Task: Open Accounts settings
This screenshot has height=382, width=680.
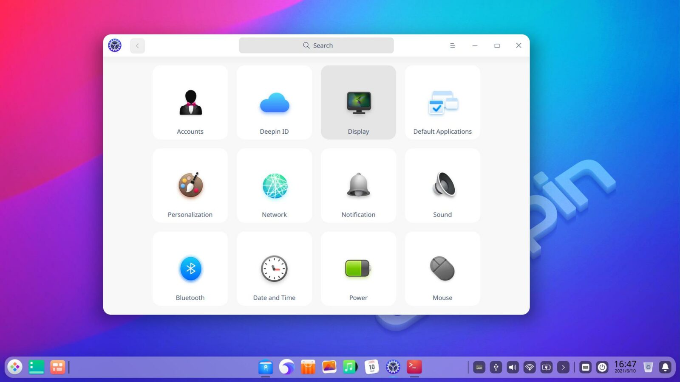Action: (x=190, y=102)
